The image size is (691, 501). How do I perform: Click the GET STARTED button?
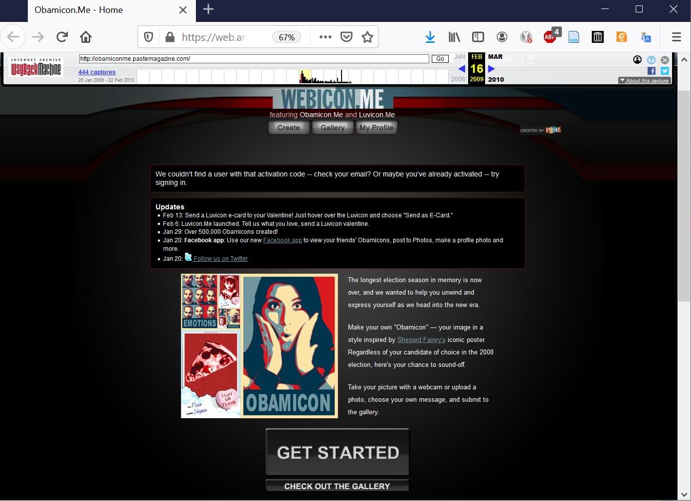click(x=338, y=452)
